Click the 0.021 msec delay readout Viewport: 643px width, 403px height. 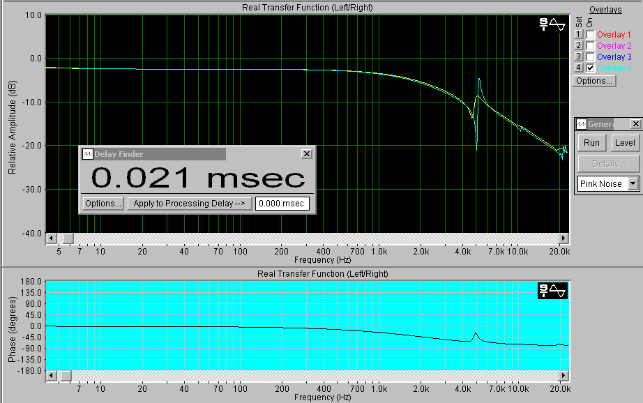point(198,178)
